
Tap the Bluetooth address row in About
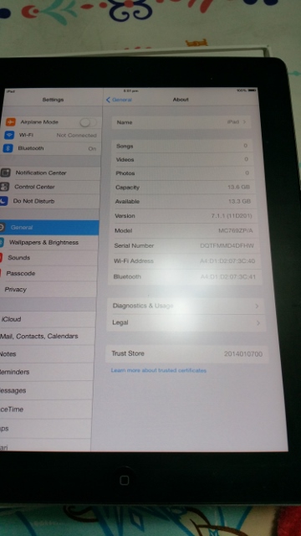tap(185, 277)
